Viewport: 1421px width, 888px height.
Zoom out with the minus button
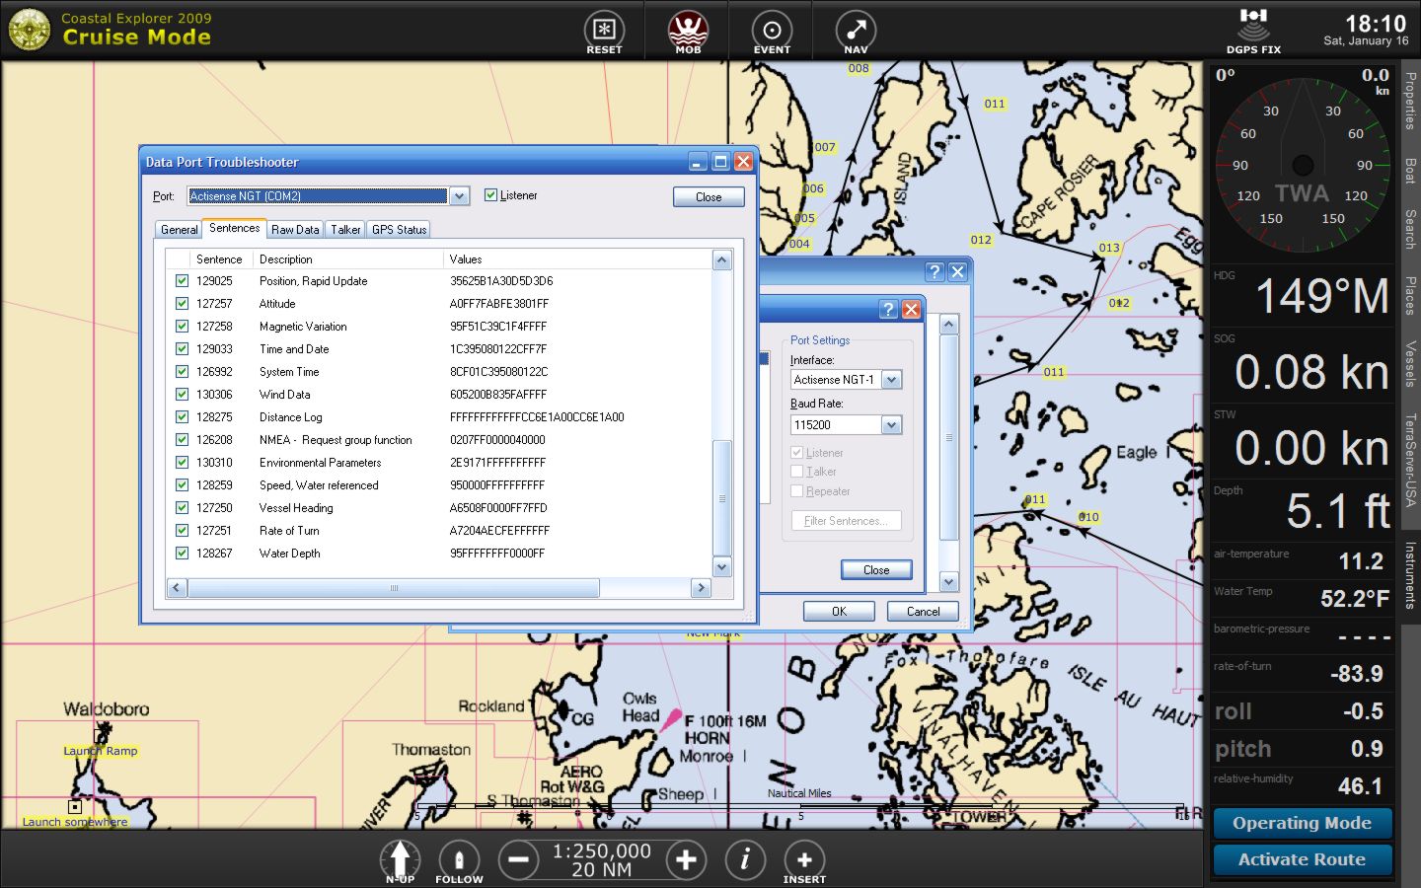[x=518, y=859]
